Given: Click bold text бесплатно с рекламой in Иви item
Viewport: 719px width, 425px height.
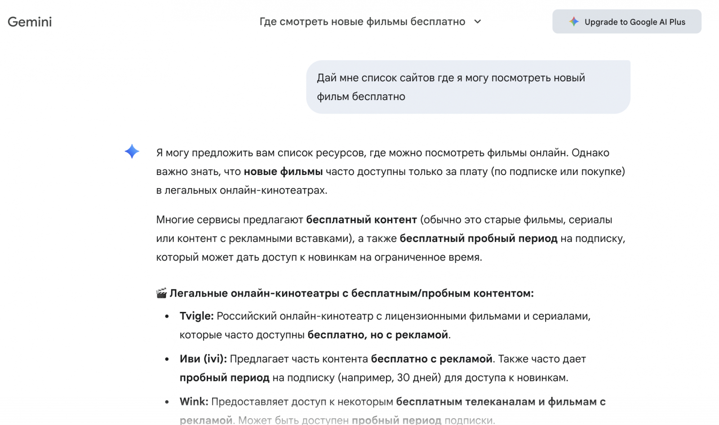Looking at the screenshot, I should coord(431,359).
